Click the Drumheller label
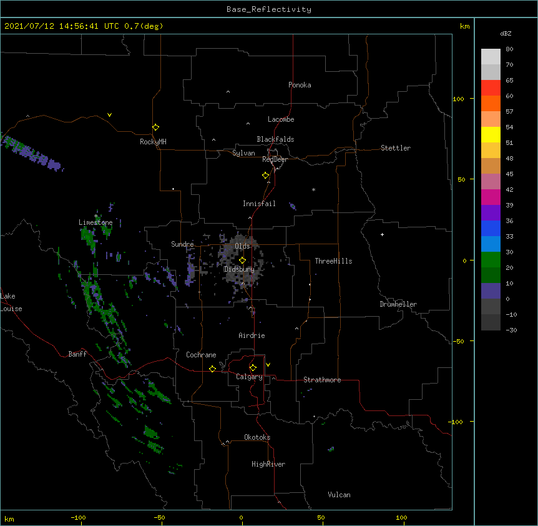The width and height of the screenshot is (538, 526). [x=398, y=304]
